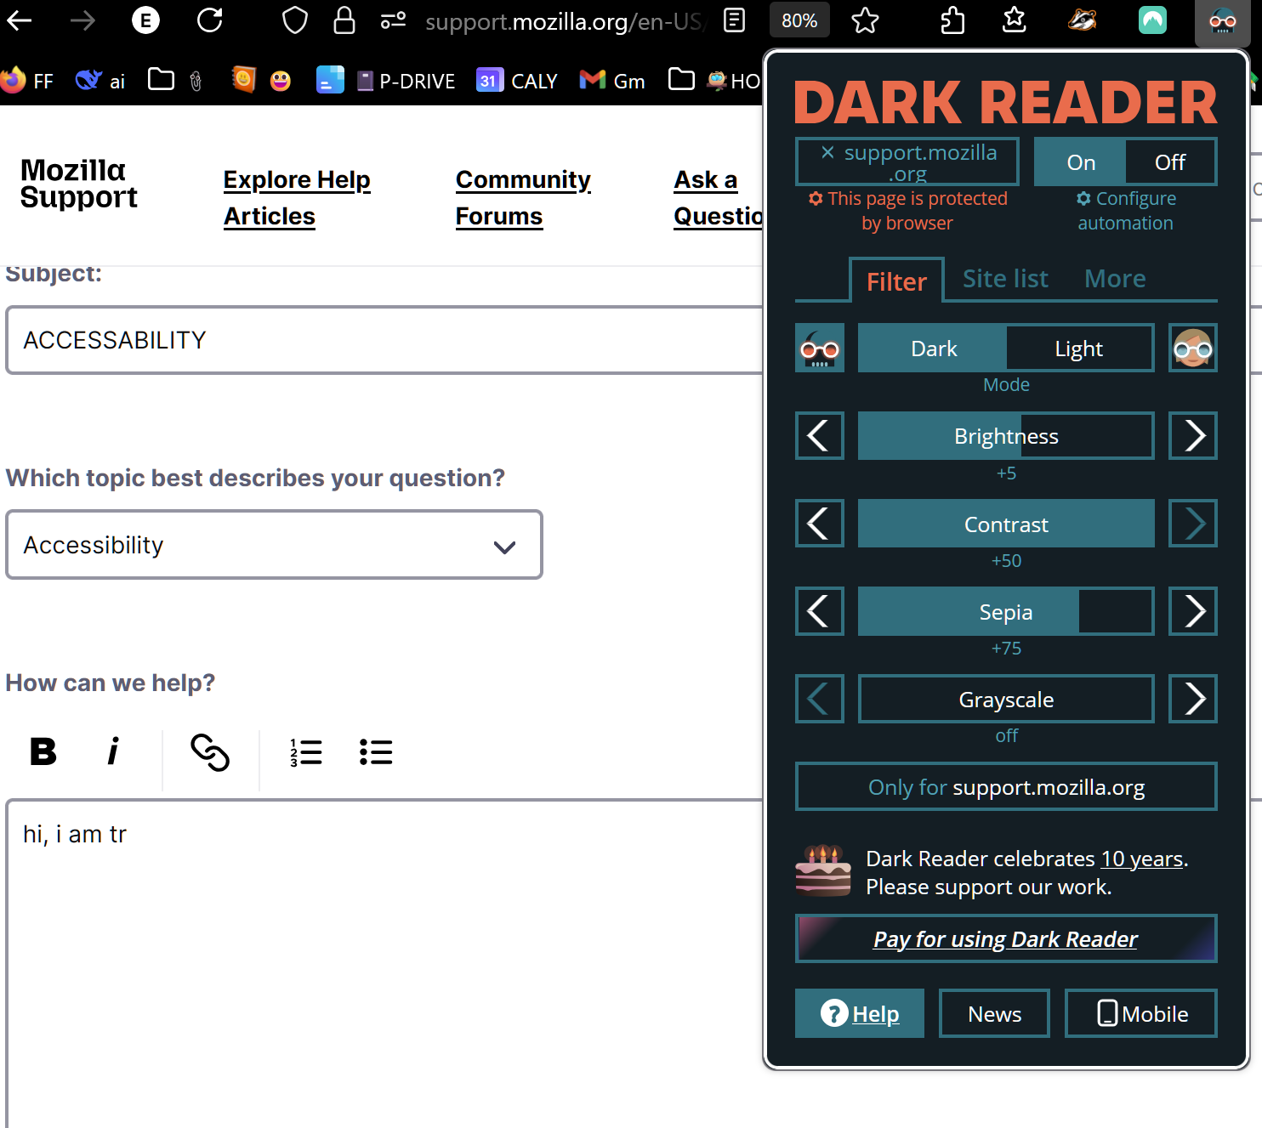Open the ai bookmark
The height and width of the screenshot is (1128, 1262).
[100, 81]
